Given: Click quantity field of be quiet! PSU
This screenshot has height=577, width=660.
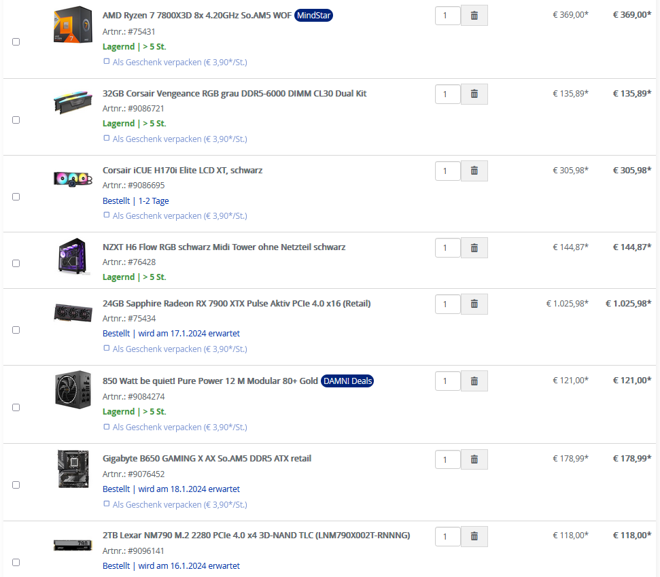Looking at the screenshot, I should (x=448, y=381).
